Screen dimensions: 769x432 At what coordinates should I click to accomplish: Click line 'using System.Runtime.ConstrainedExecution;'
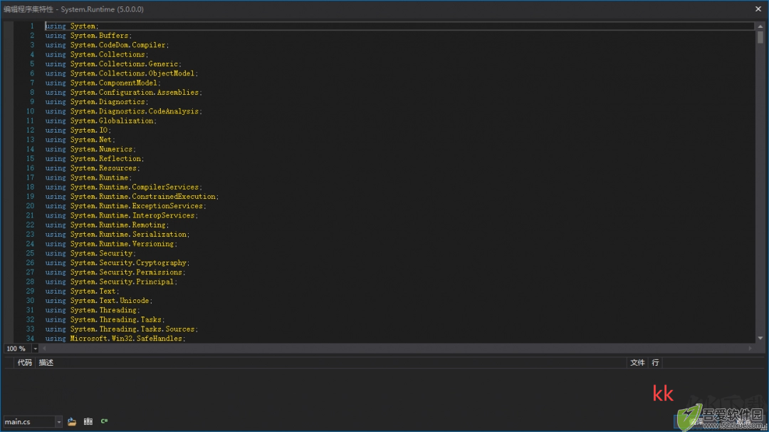(x=132, y=196)
